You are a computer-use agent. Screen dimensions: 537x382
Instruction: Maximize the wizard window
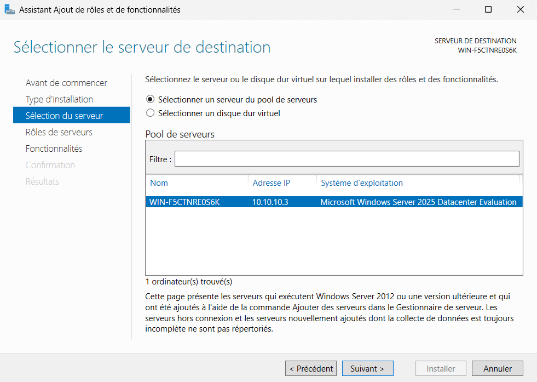click(x=488, y=9)
